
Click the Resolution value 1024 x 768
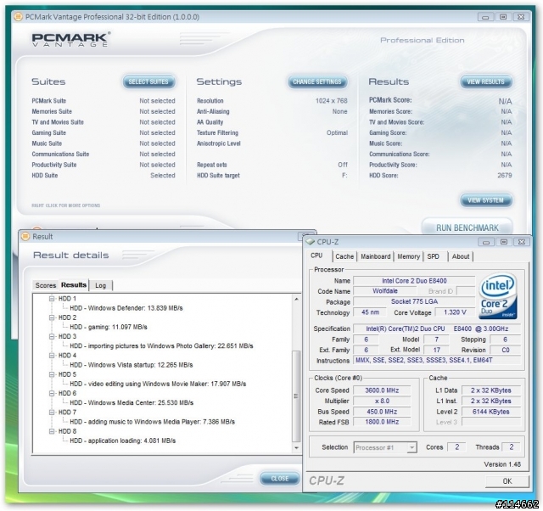coord(331,101)
